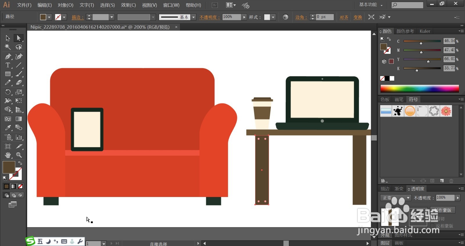Select the Type tool

coord(8,65)
